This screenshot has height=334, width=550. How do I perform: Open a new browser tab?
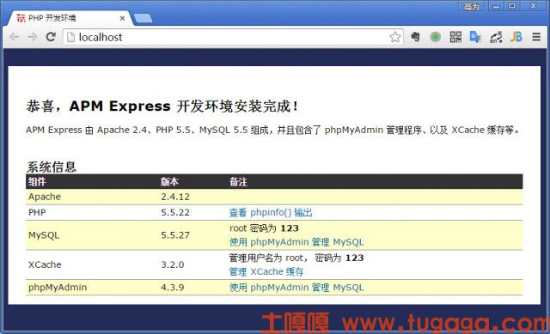pyautogui.click(x=144, y=18)
